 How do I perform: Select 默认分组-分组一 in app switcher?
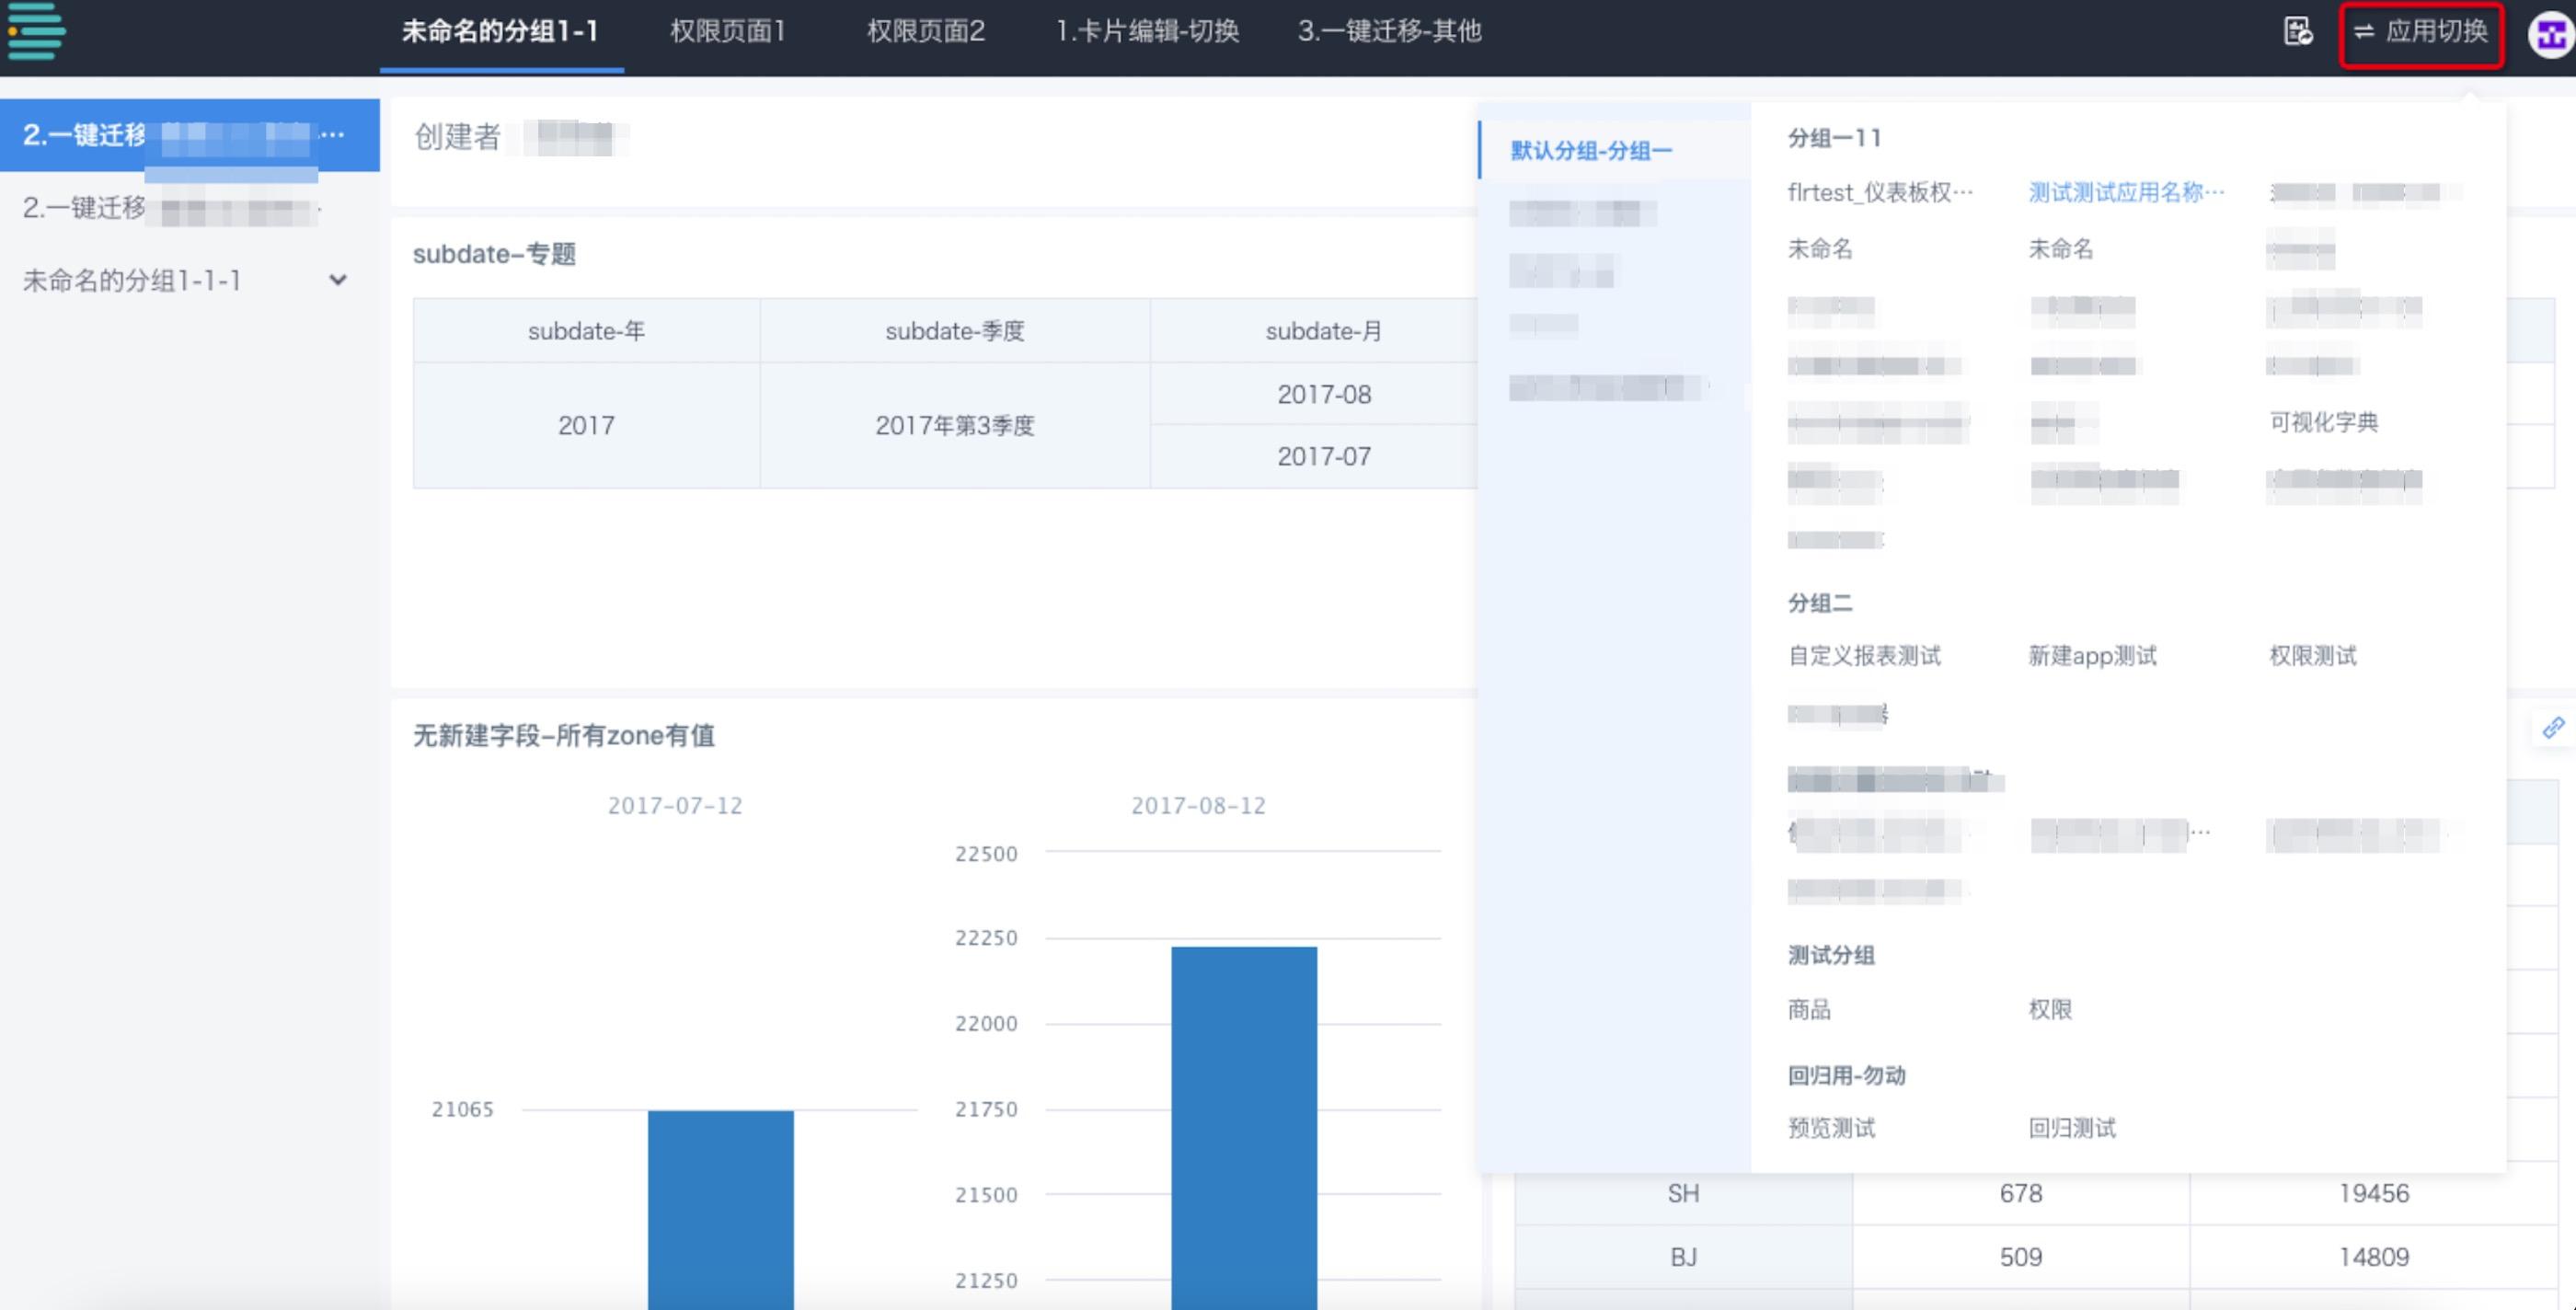(x=1590, y=151)
